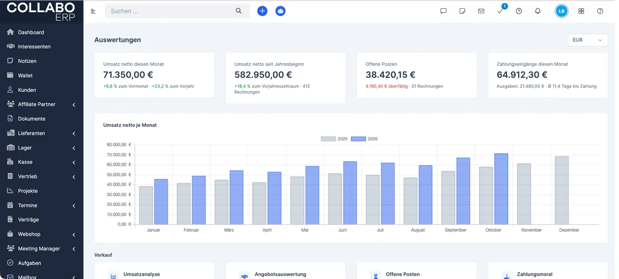Image resolution: width=619 pixels, height=279 pixels.
Task: Click the Offene Posten hourglass icon
Action: pos(376,276)
